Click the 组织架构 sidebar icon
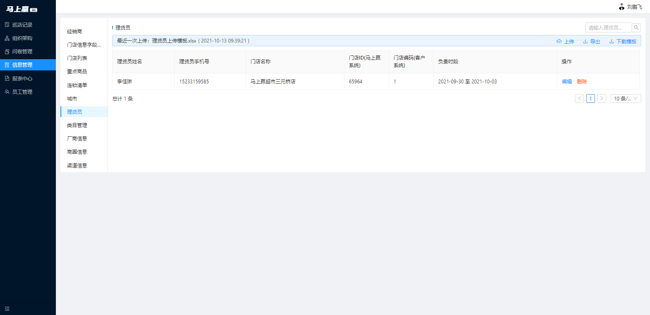 pos(7,38)
